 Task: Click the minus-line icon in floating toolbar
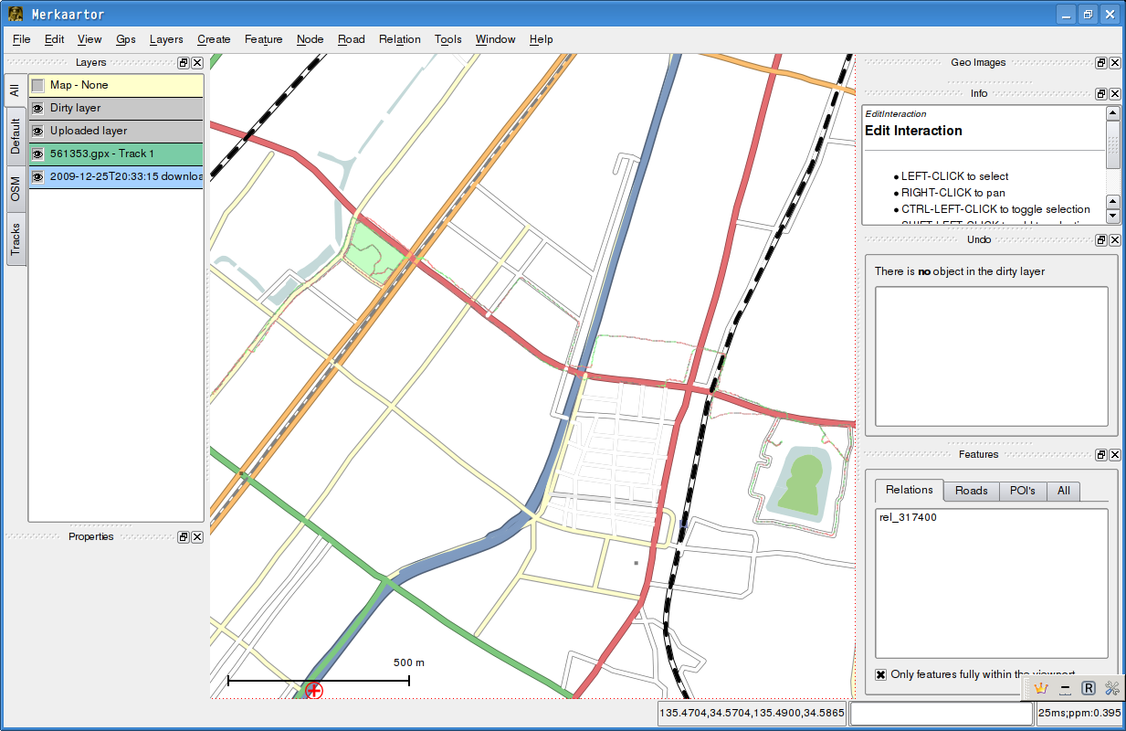[1064, 688]
